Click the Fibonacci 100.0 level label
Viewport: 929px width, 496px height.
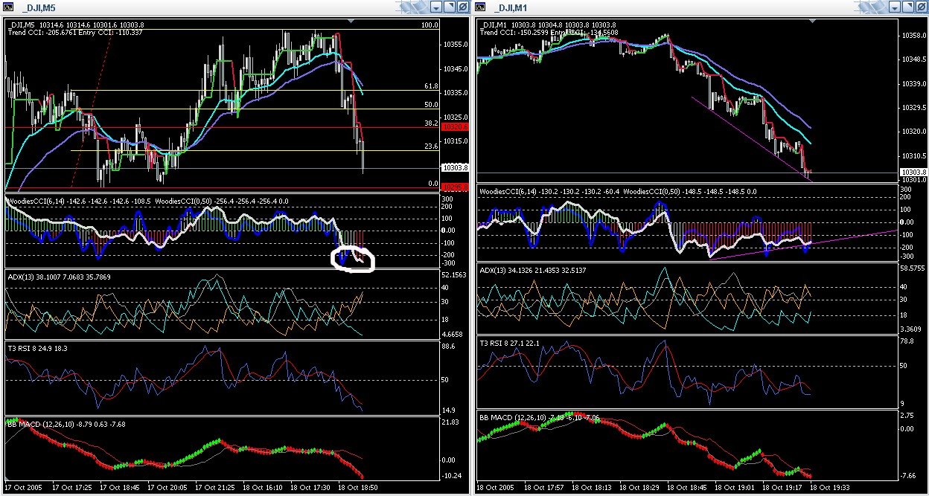[430, 25]
